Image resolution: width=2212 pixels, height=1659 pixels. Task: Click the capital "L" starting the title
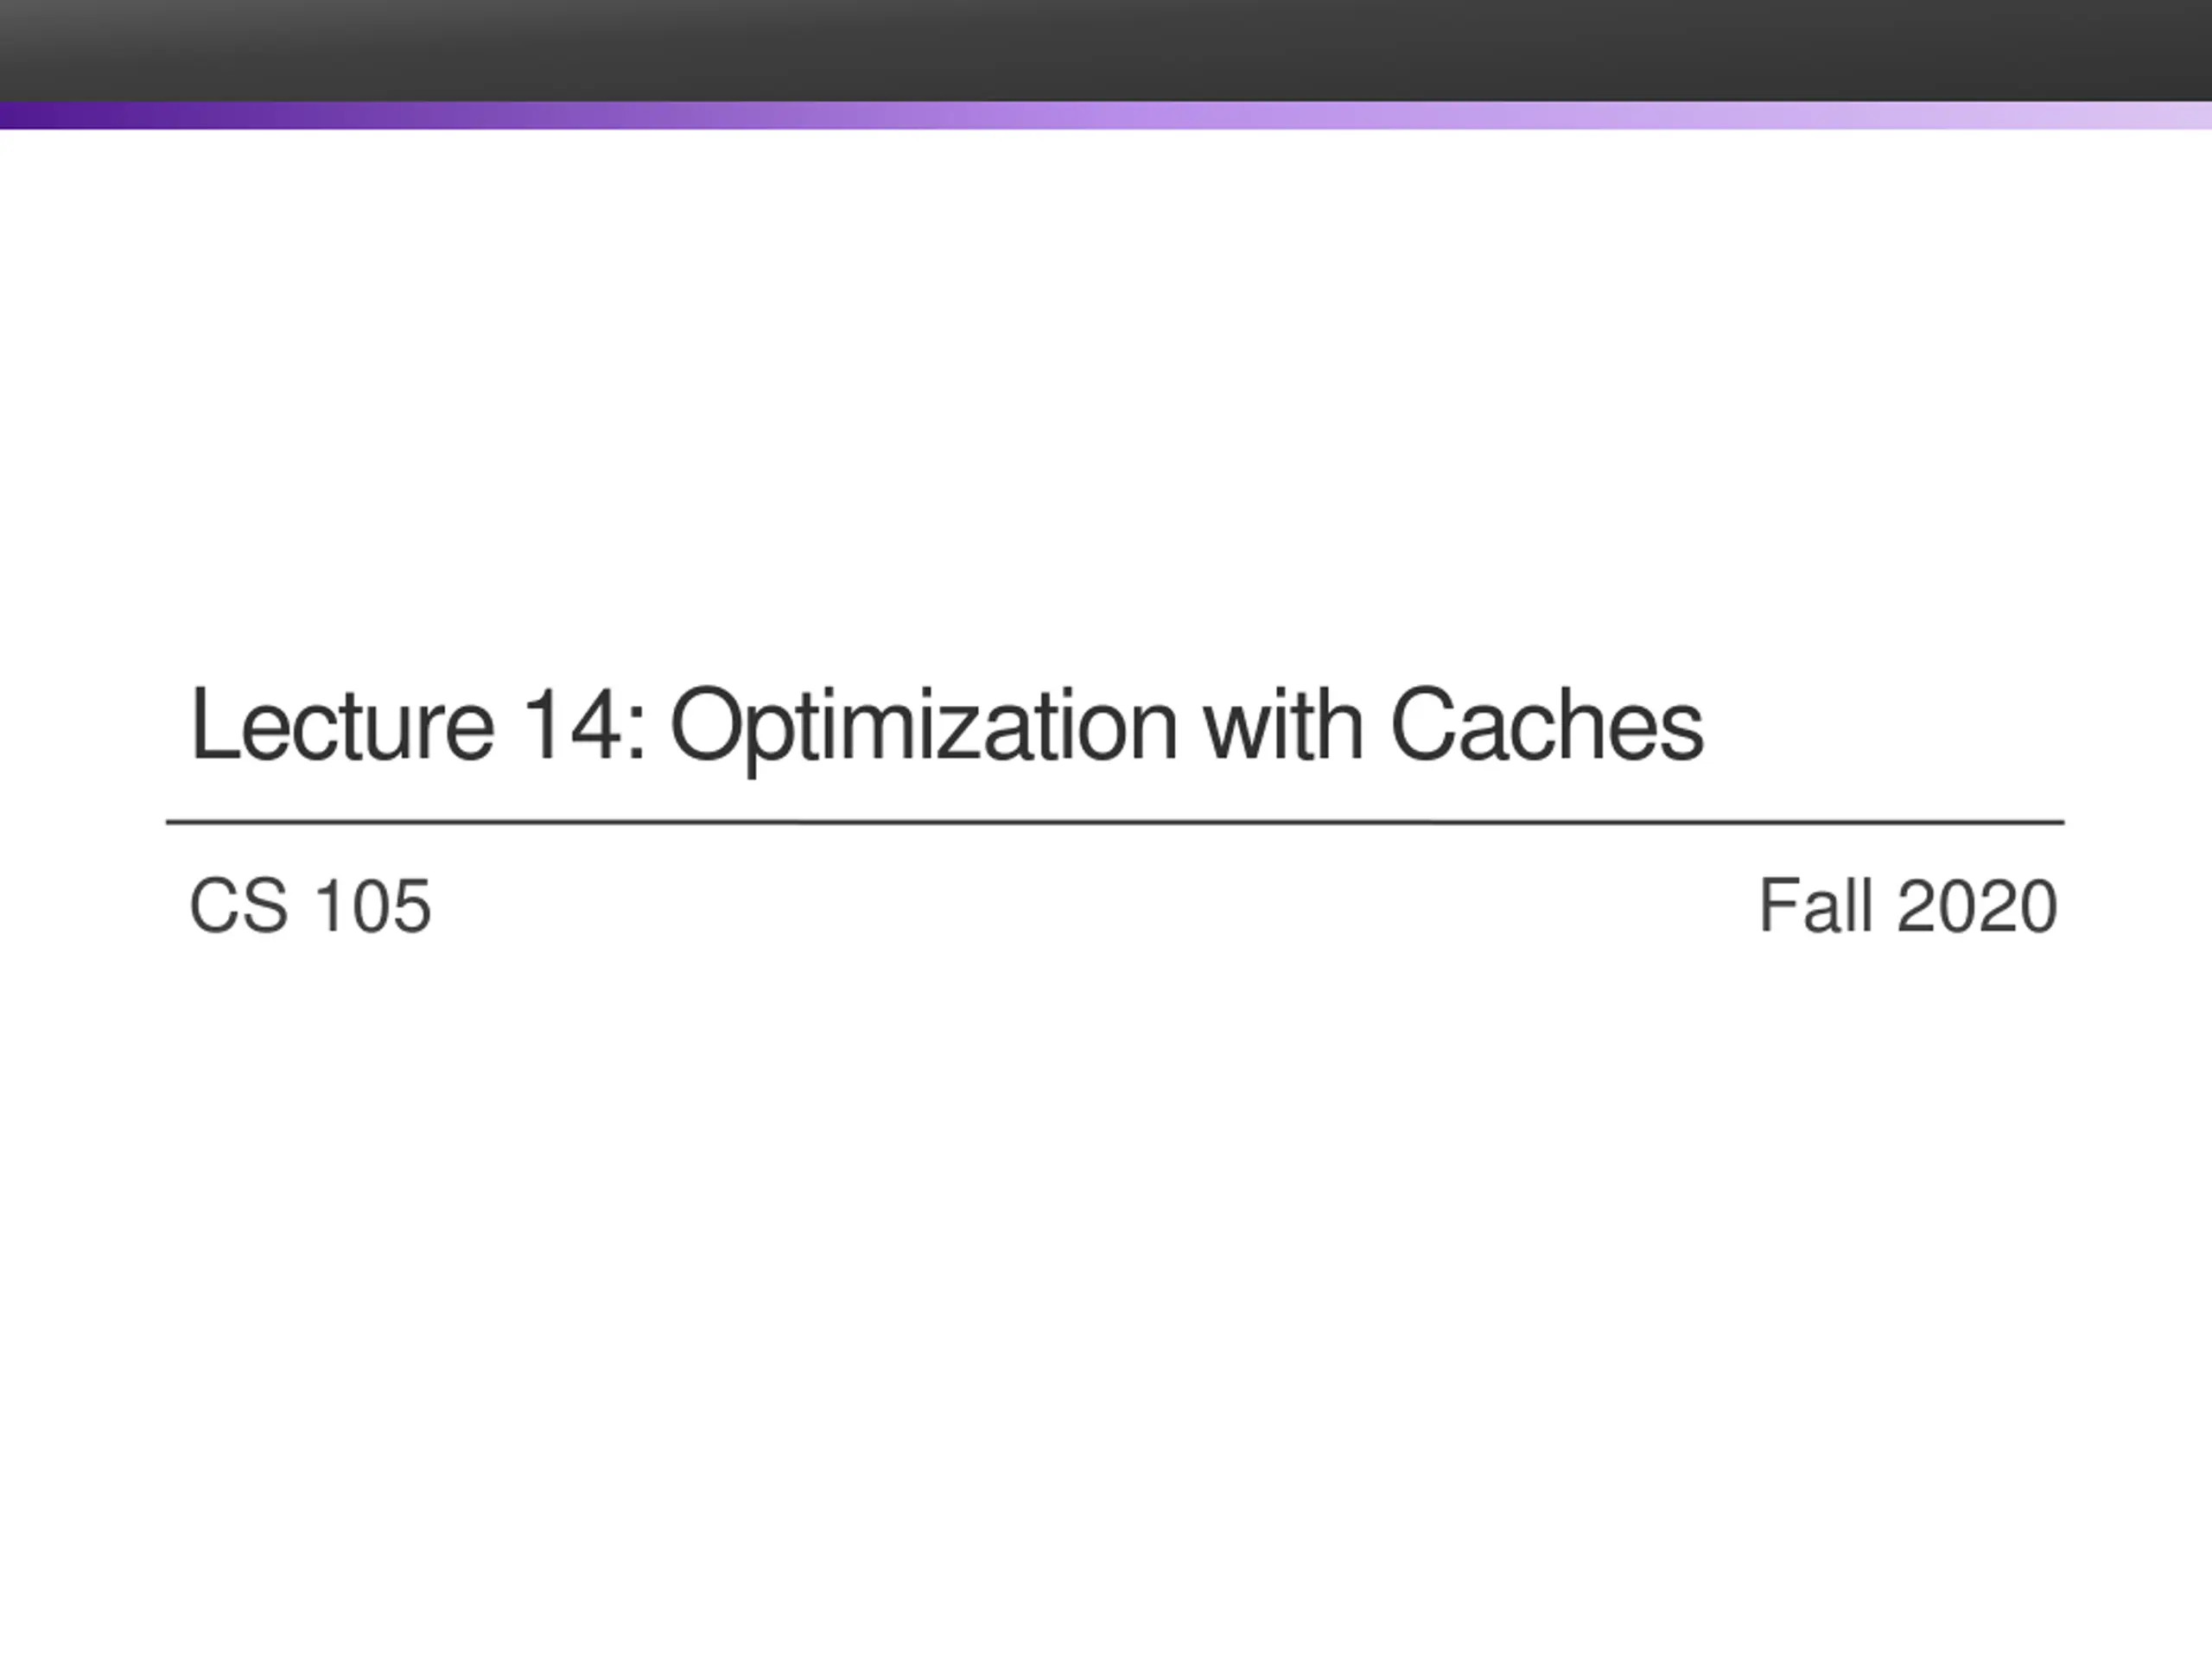[213, 725]
